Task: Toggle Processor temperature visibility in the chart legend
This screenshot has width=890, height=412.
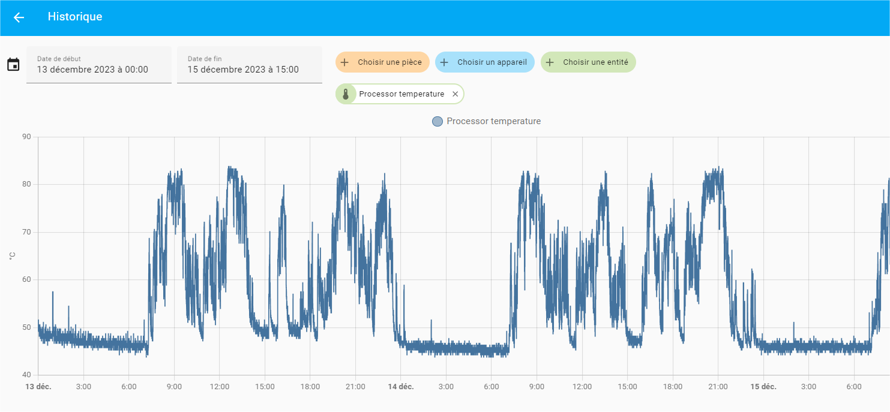Action: tap(486, 121)
